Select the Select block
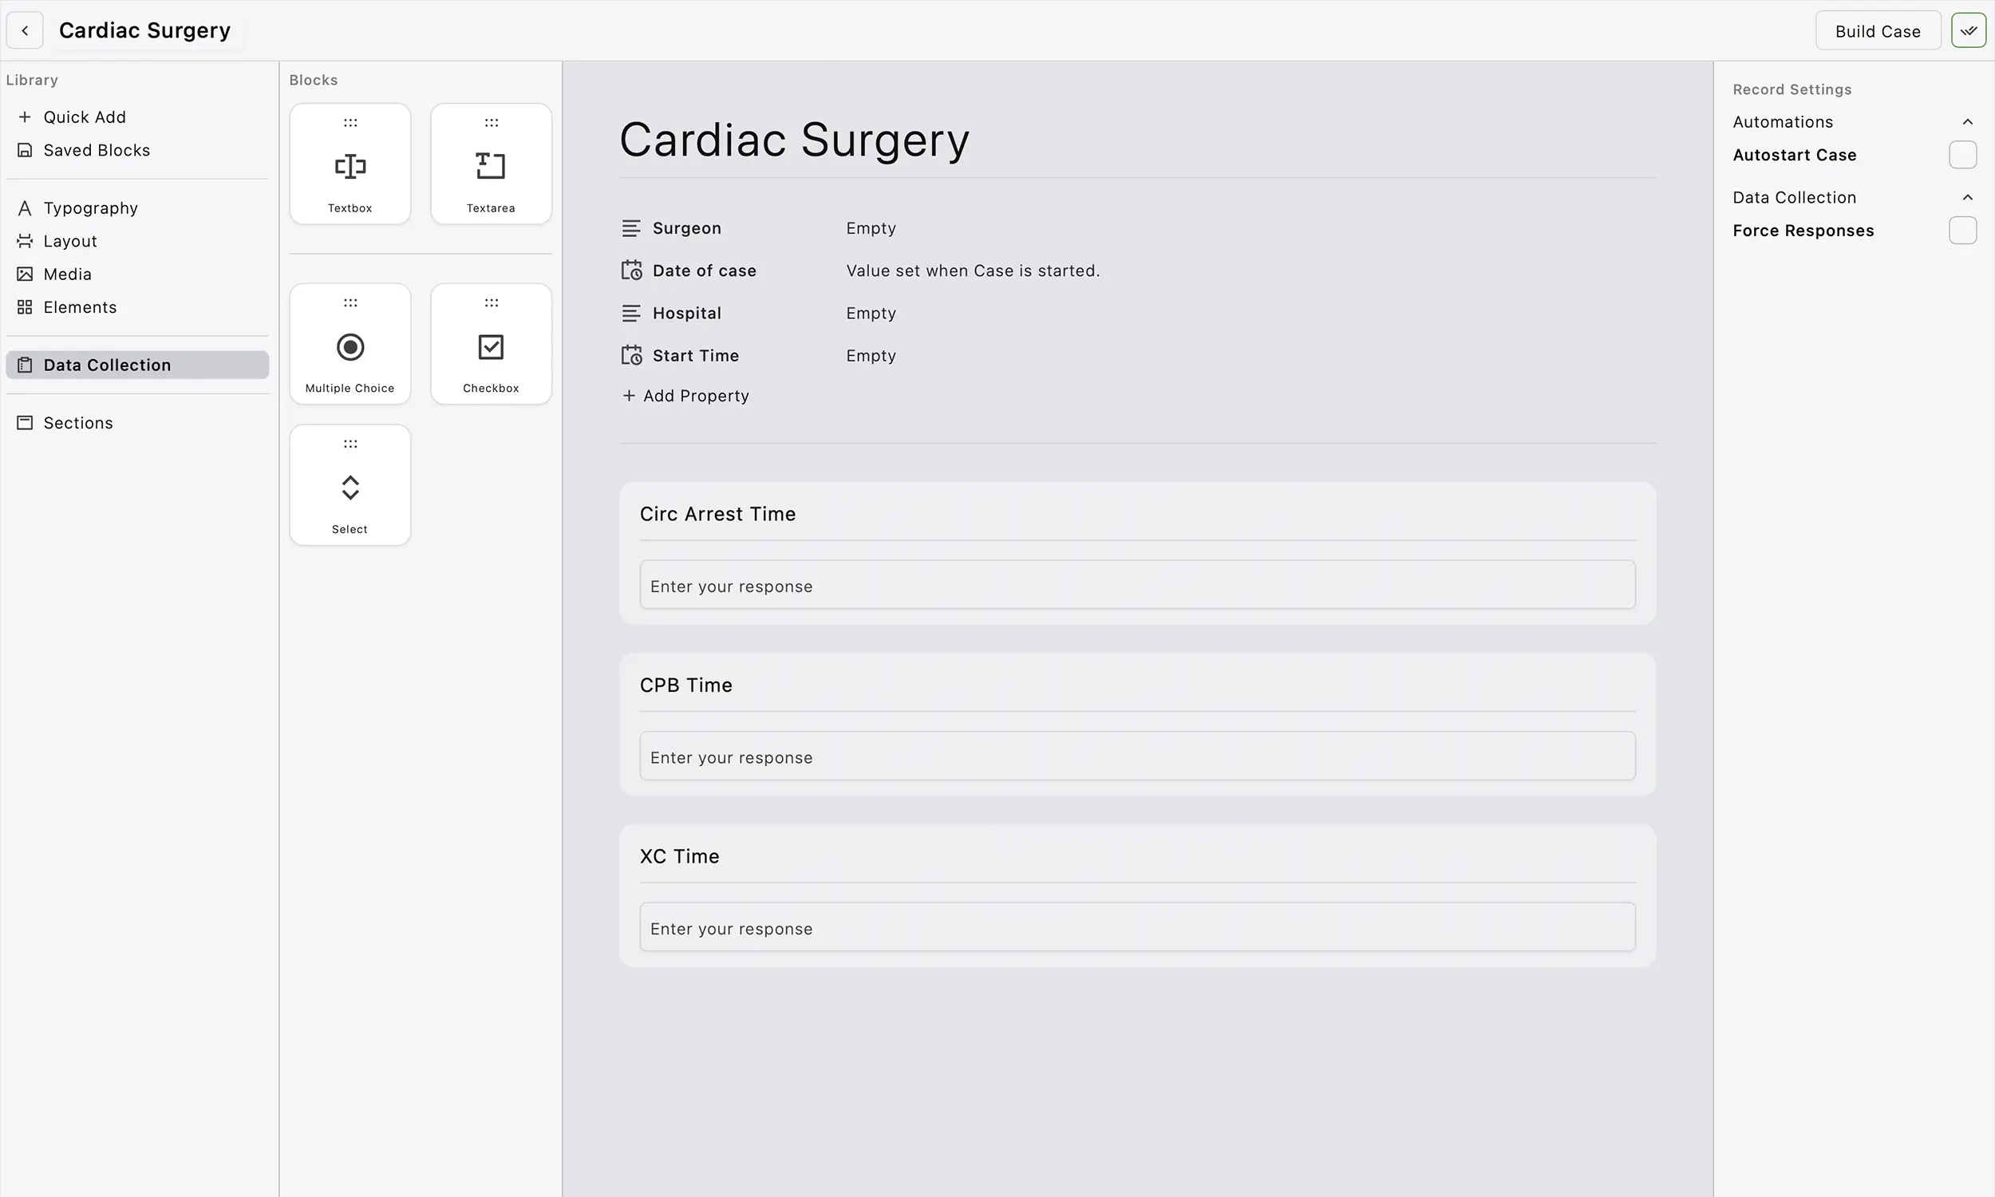 [x=350, y=485]
